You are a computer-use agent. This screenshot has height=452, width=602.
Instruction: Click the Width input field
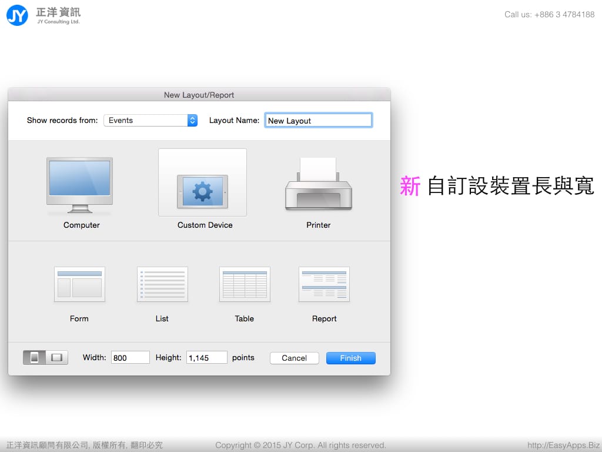click(130, 357)
